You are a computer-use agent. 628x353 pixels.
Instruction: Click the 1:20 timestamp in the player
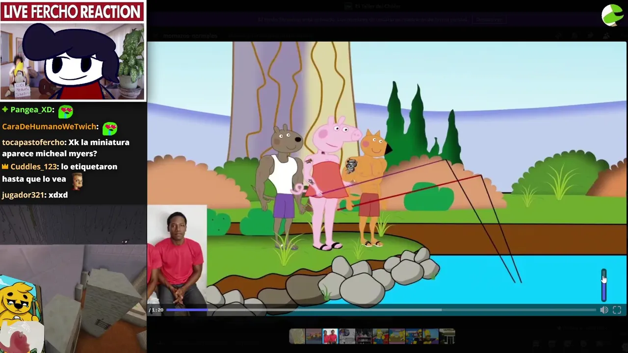157,310
